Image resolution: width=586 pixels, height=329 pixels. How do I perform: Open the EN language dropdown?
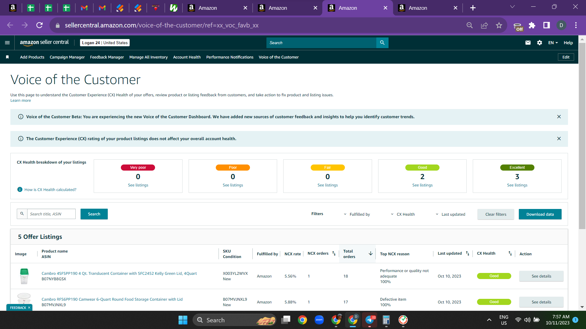click(x=553, y=43)
